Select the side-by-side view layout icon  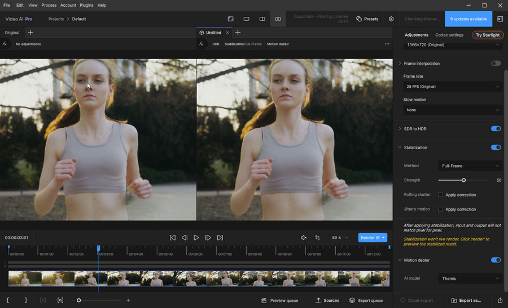278,19
